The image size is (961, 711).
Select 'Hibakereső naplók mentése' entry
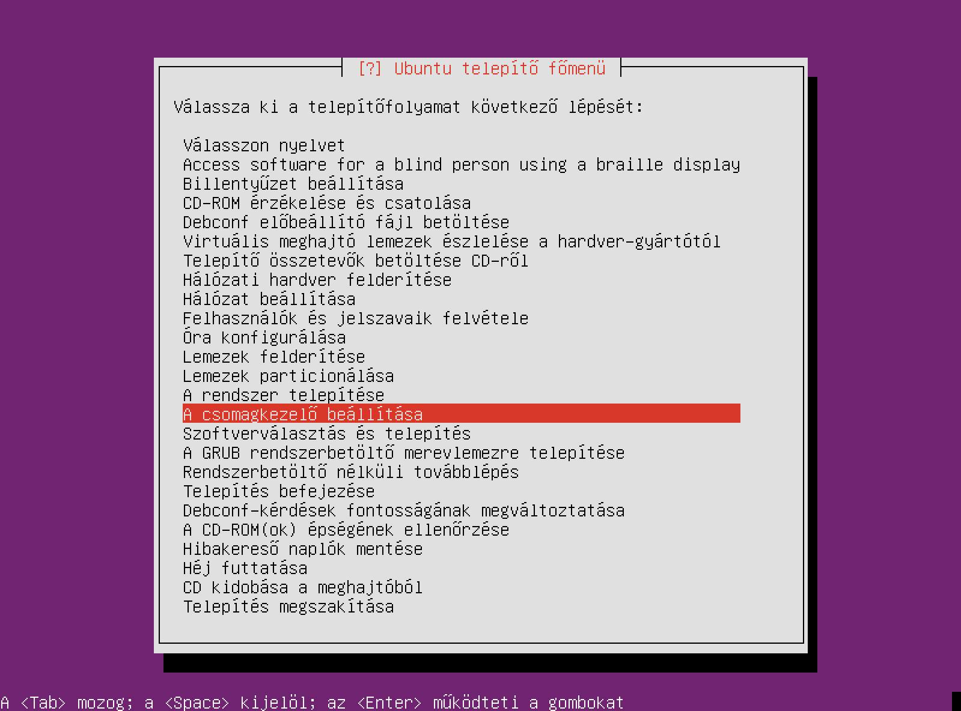[x=462, y=549]
